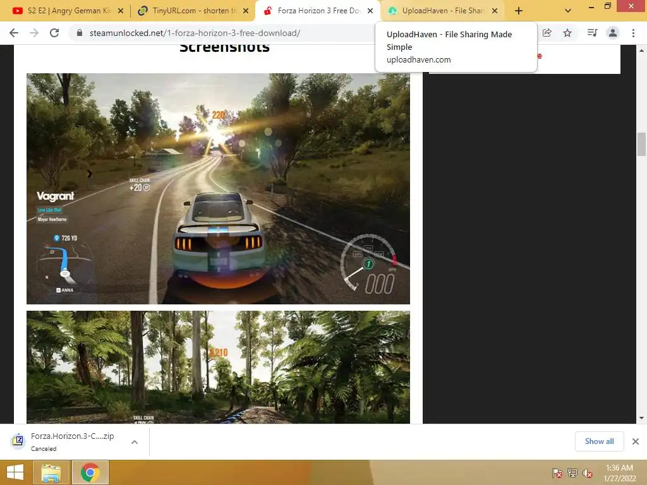Click the page scroll up arrow

pyautogui.click(x=641, y=51)
